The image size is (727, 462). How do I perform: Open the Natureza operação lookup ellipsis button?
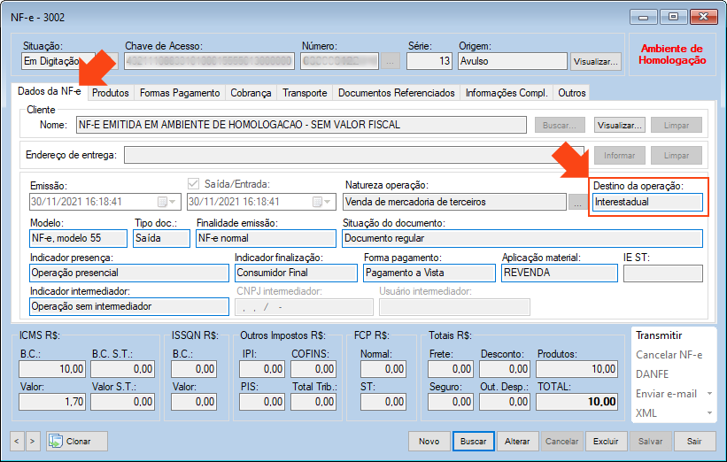click(x=576, y=203)
